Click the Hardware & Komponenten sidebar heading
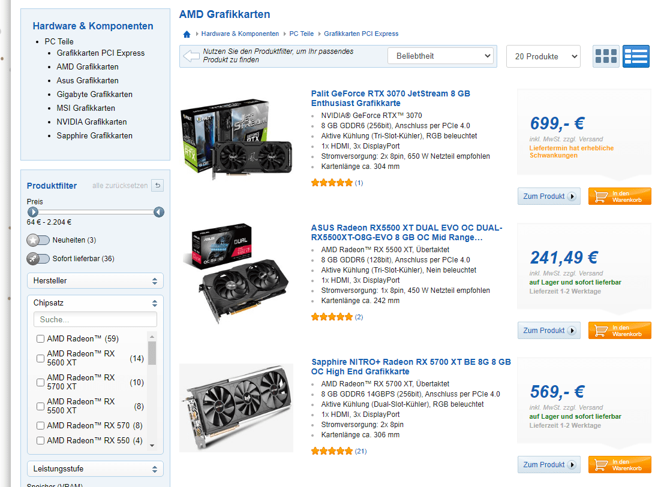The height and width of the screenshot is (487, 652). (x=93, y=26)
